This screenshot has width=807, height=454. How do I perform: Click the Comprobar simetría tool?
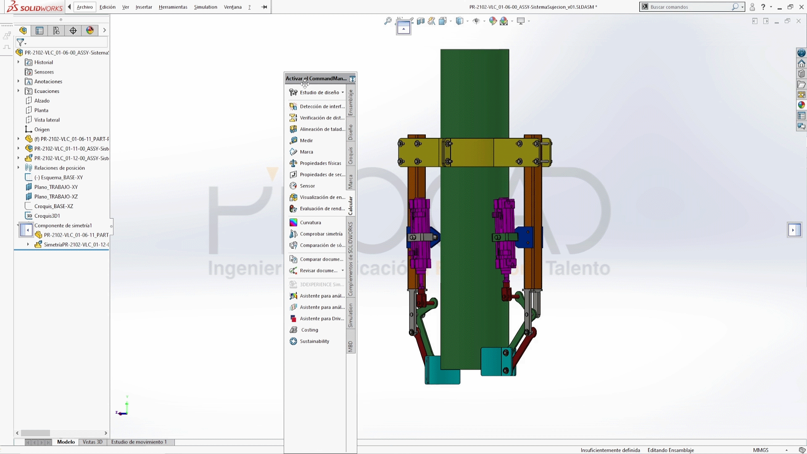coord(316,234)
